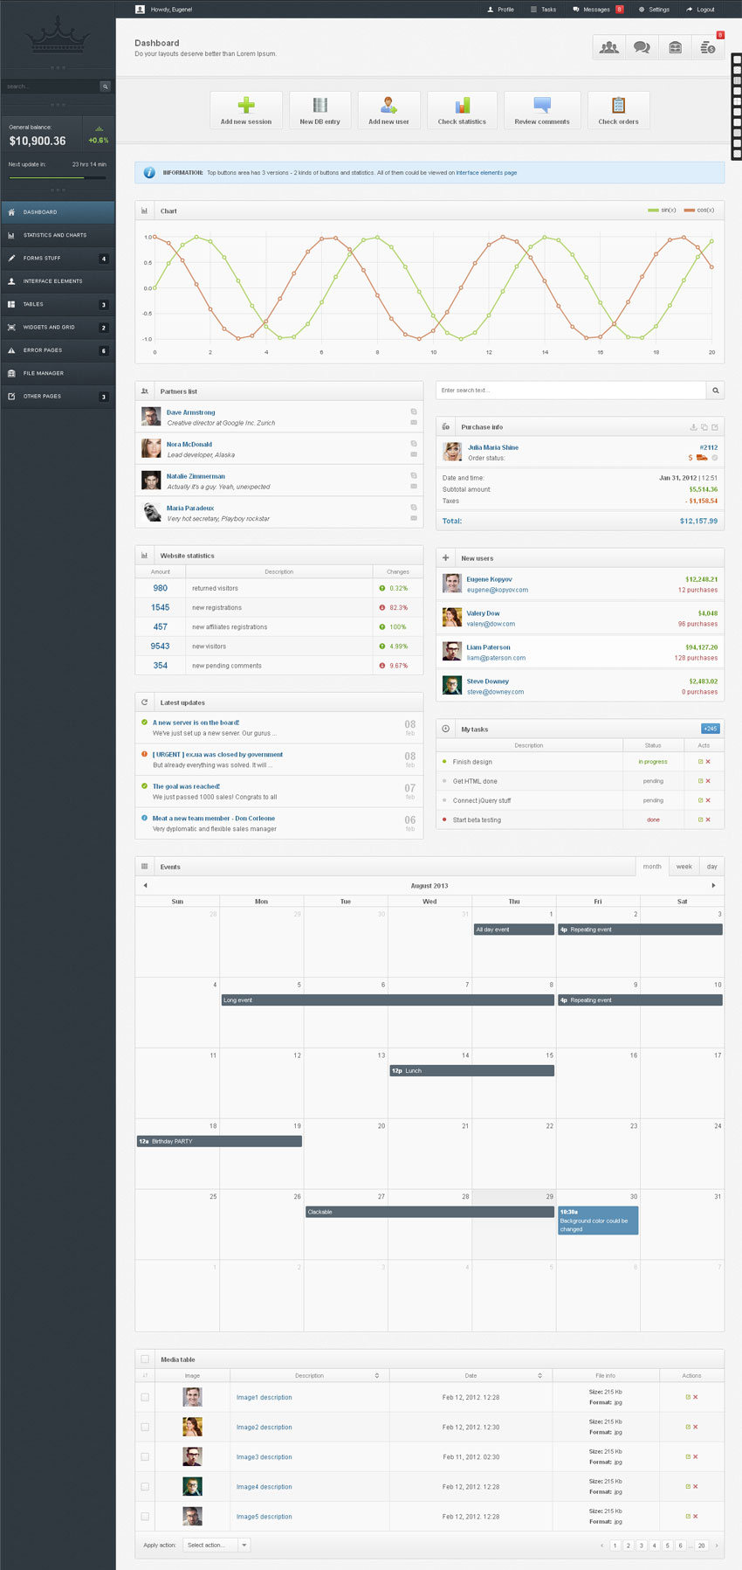Click the Logout button in top bar
Viewport: 742px width, 1570px height.
coord(701,10)
